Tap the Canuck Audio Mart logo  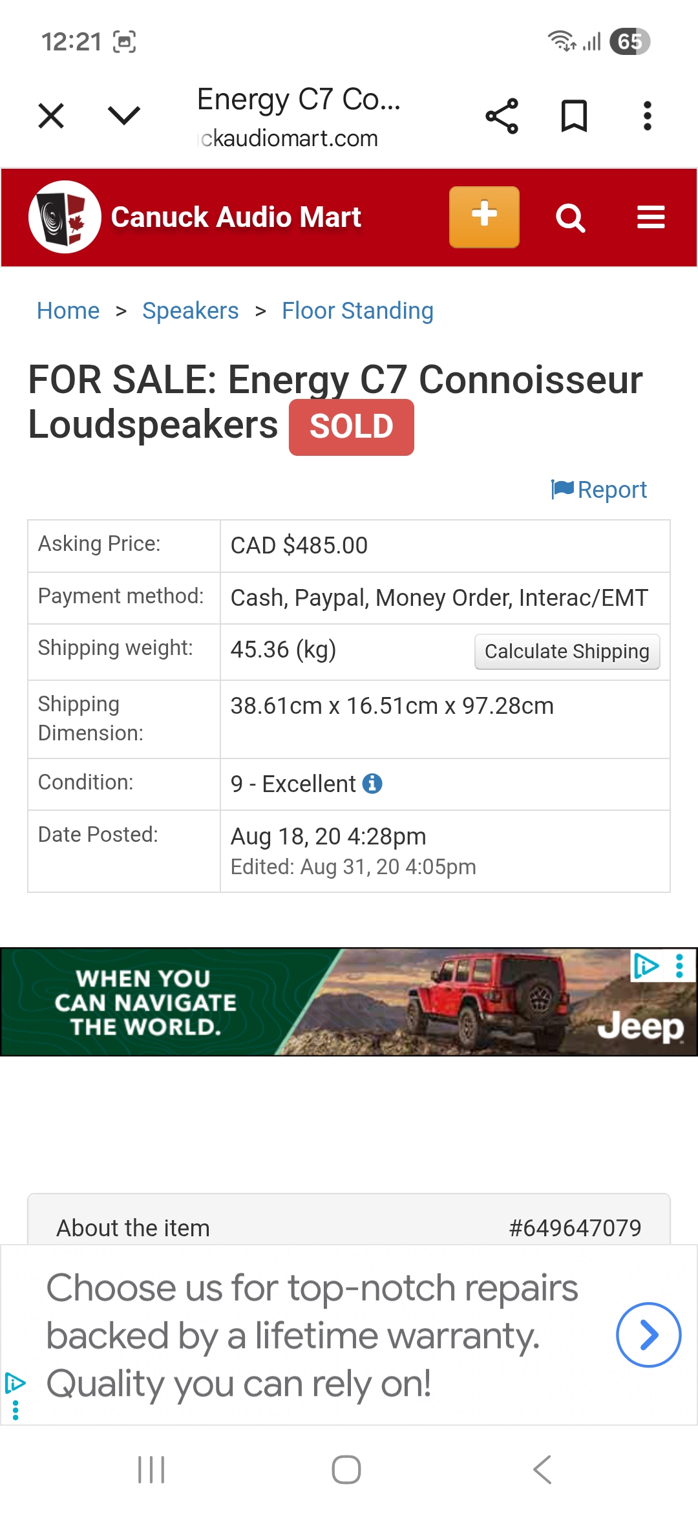pos(65,217)
